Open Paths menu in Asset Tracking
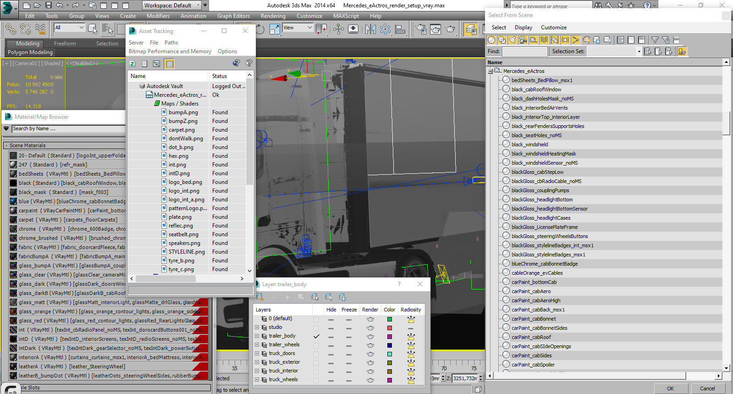The image size is (733, 394). pos(171,42)
